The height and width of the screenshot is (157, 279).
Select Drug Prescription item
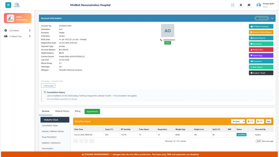coord(49,137)
